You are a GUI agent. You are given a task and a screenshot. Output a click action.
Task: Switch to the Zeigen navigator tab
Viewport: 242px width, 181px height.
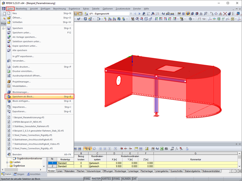(x=19, y=174)
